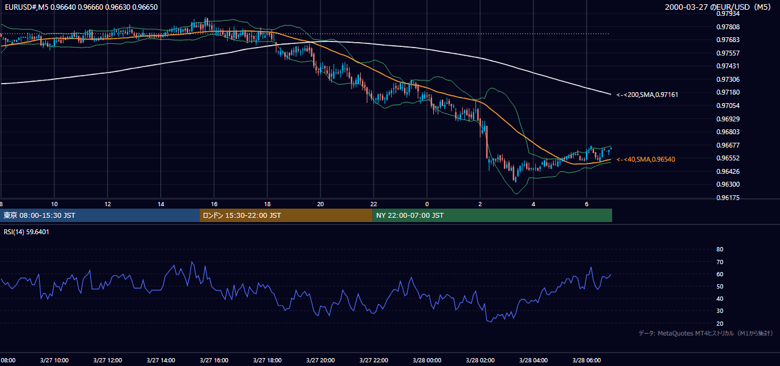The height and width of the screenshot is (366, 780).
Task: Click hour label 16 under price chart
Action: click(x=214, y=204)
